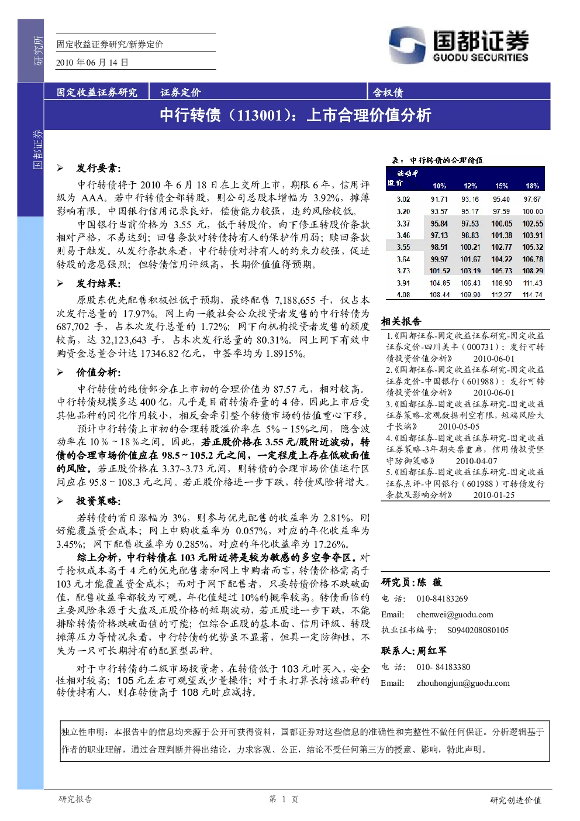Viewport: 580px width, 821px height.
Task: Click the table cell 100.05
Action: point(502,224)
